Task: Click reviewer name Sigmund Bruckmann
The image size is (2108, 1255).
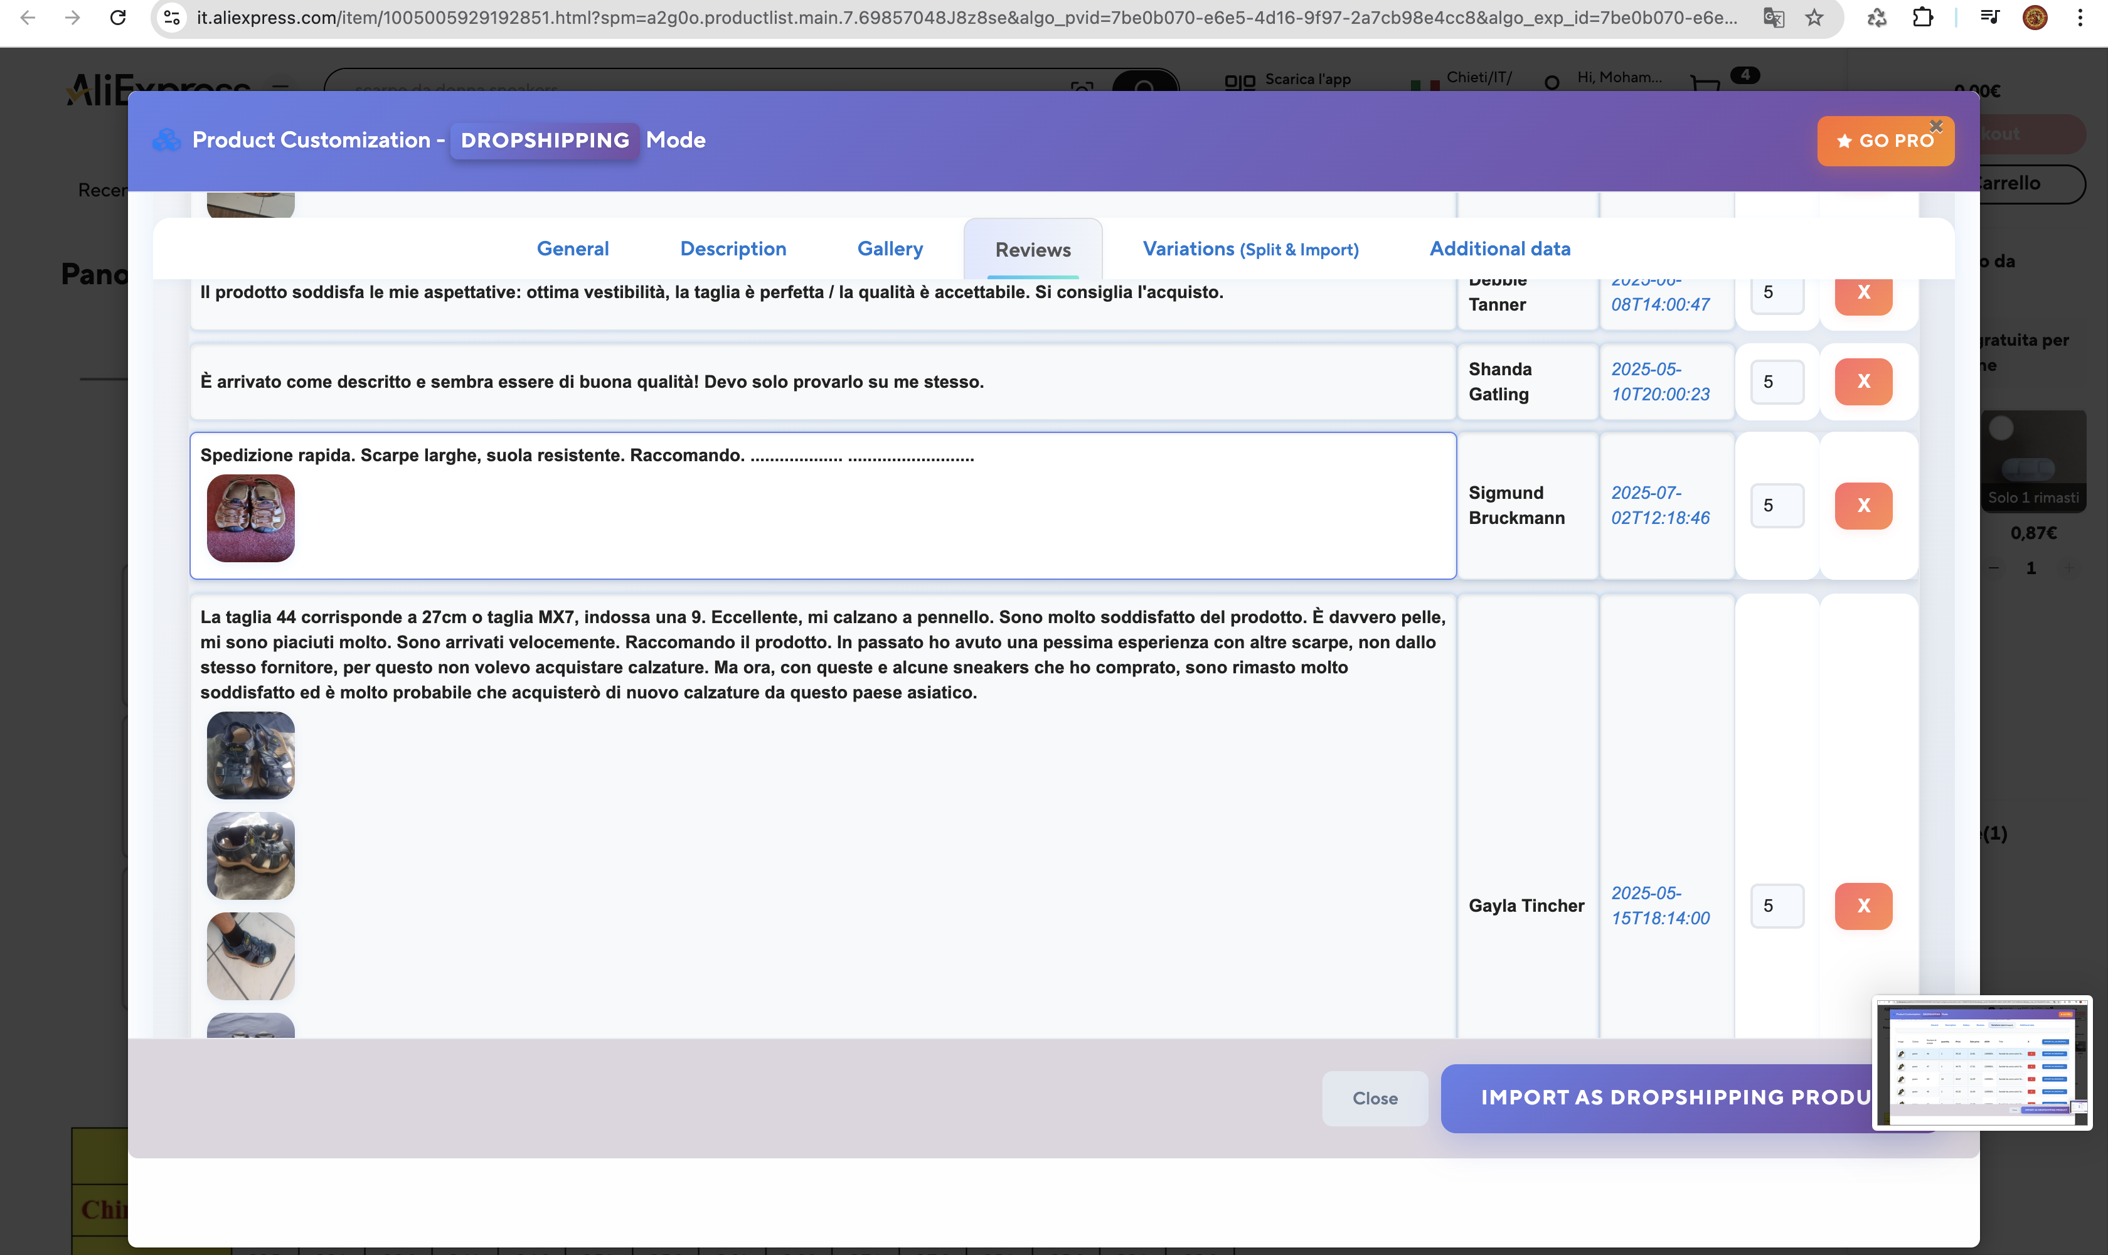Action: tap(1516, 505)
